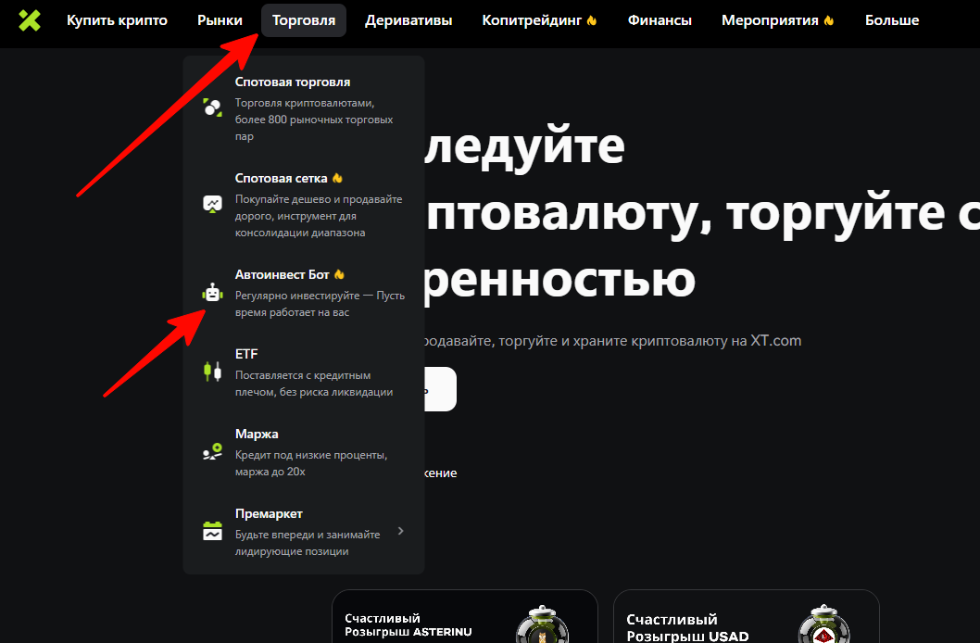This screenshot has height=643, width=980.
Task: Select the Торговля menu tab
Action: 304,20
